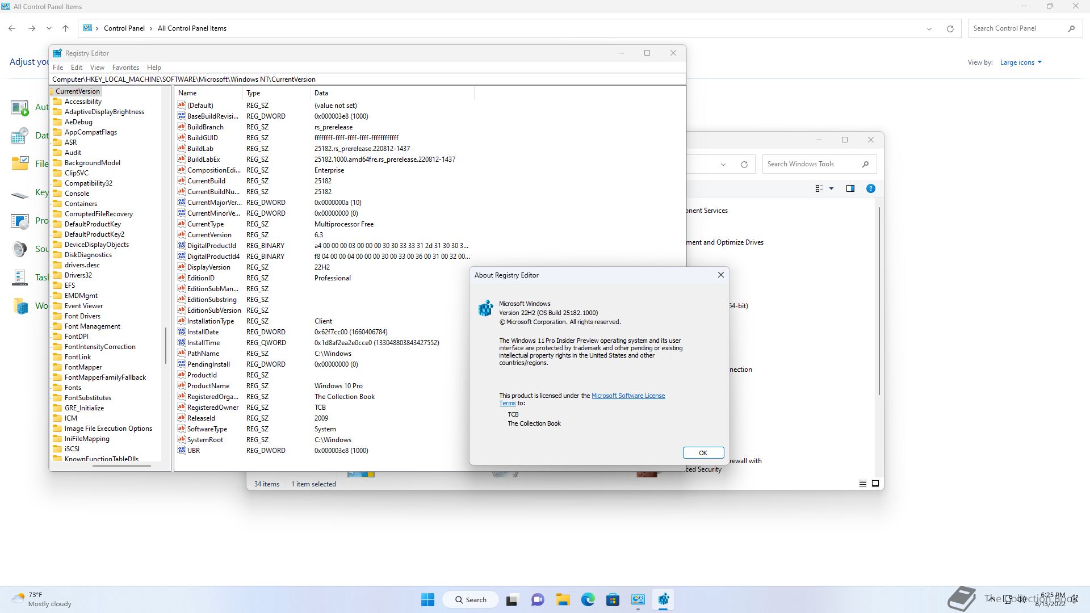The height and width of the screenshot is (613, 1090).
Task: Close the About Registry Editor dialog
Action: pos(720,275)
